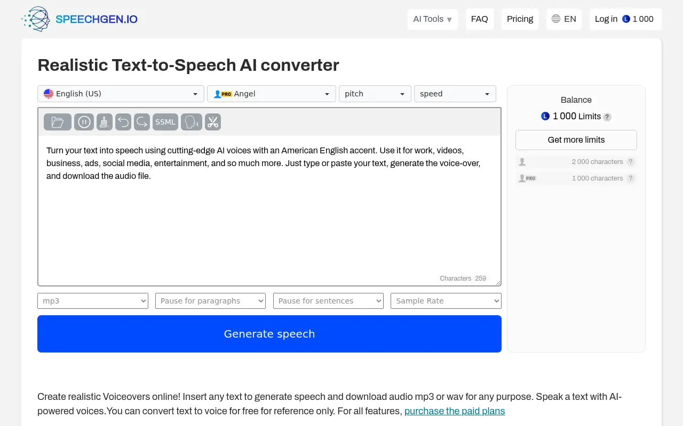Clear the text with the broom icon
Screen dimensions: 683x426
(x=104, y=121)
